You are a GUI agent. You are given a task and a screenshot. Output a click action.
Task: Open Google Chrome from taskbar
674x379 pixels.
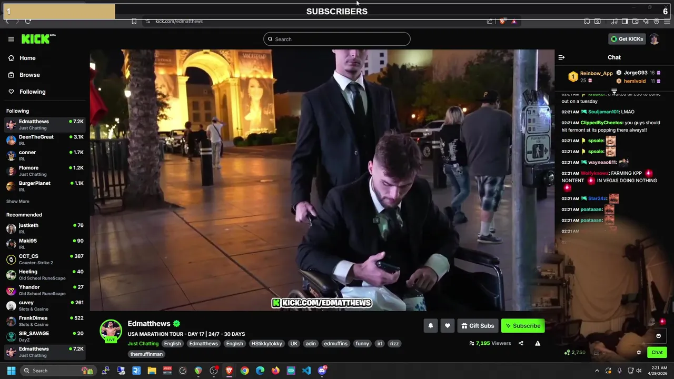point(244,371)
